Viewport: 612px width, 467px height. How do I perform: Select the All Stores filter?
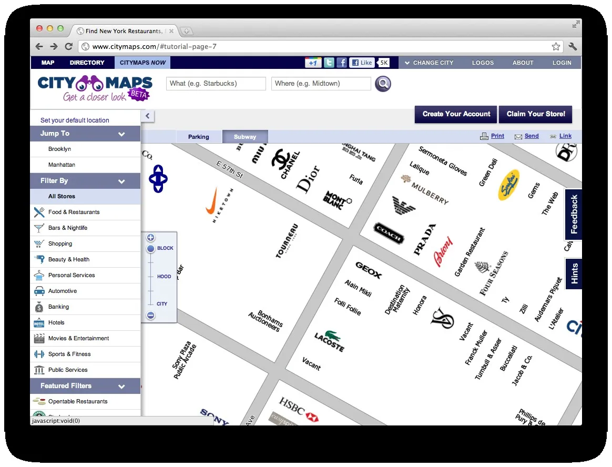point(86,196)
